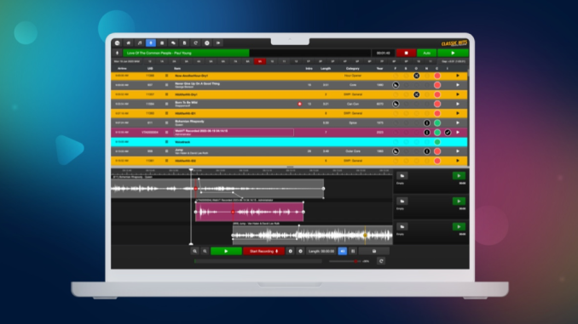This screenshot has width=578, height=324.
Task: Click the logout arrow icon in toolbar
Action: [218, 43]
